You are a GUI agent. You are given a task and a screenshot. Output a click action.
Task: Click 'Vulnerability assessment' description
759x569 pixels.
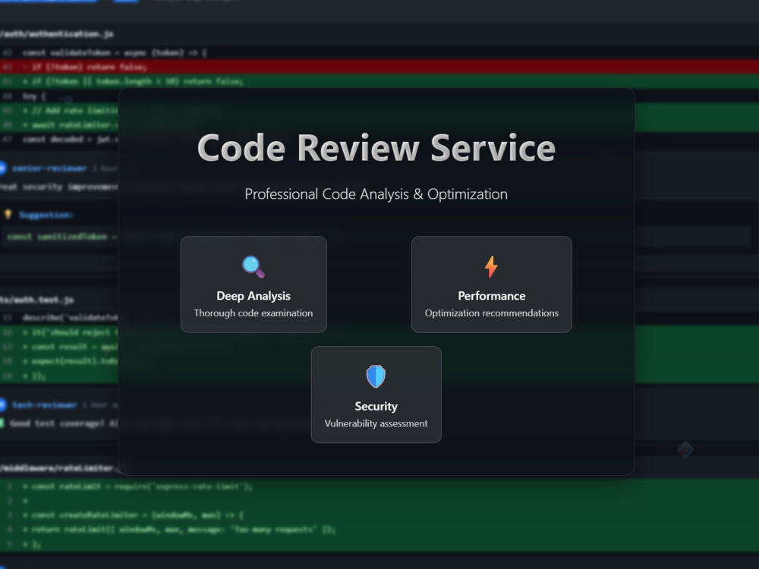point(376,423)
